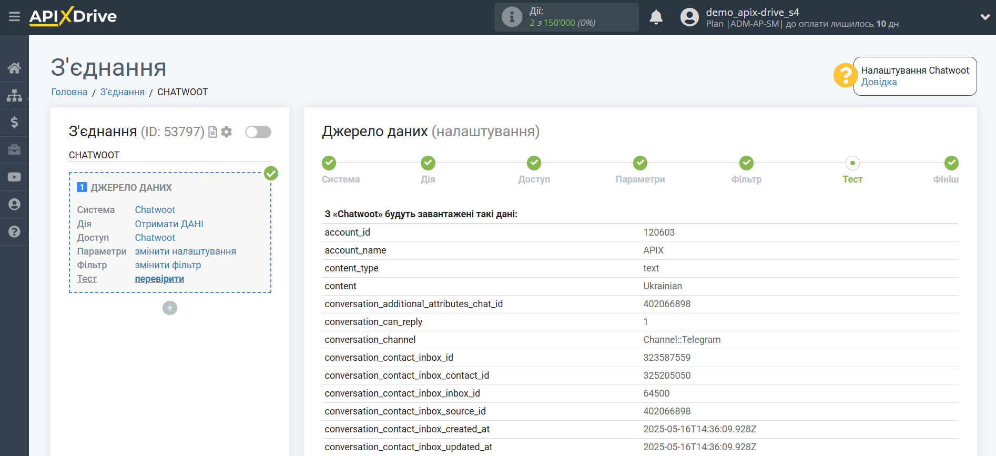Open the hamburger menu
Image resolution: width=996 pixels, height=456 pixels.
click(14, 17)
